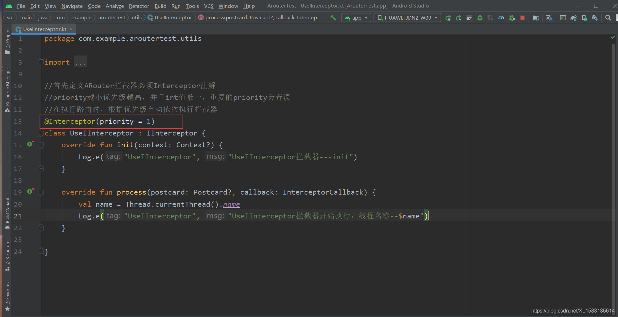This screenshot has width=618, height=317.
Task: Click the method icon before process breadcrumb
Action: (x=201, y=18)
